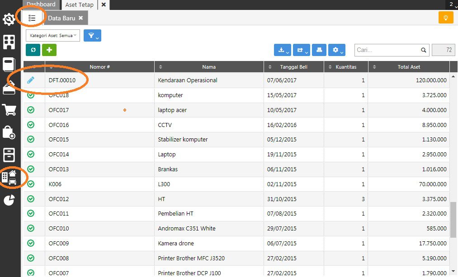Click the Cari search input field
Screen dimensions: 458x277
tap(387, 50)
